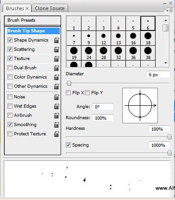Disable the Shape Dynamics checkbox
The image size is (175, 200).
[x=10, y=40]
